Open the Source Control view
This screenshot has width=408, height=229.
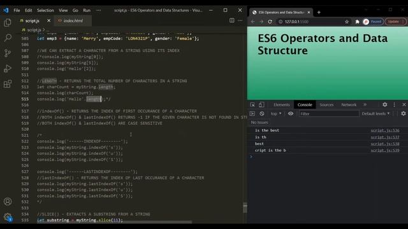tap(8, 53)
